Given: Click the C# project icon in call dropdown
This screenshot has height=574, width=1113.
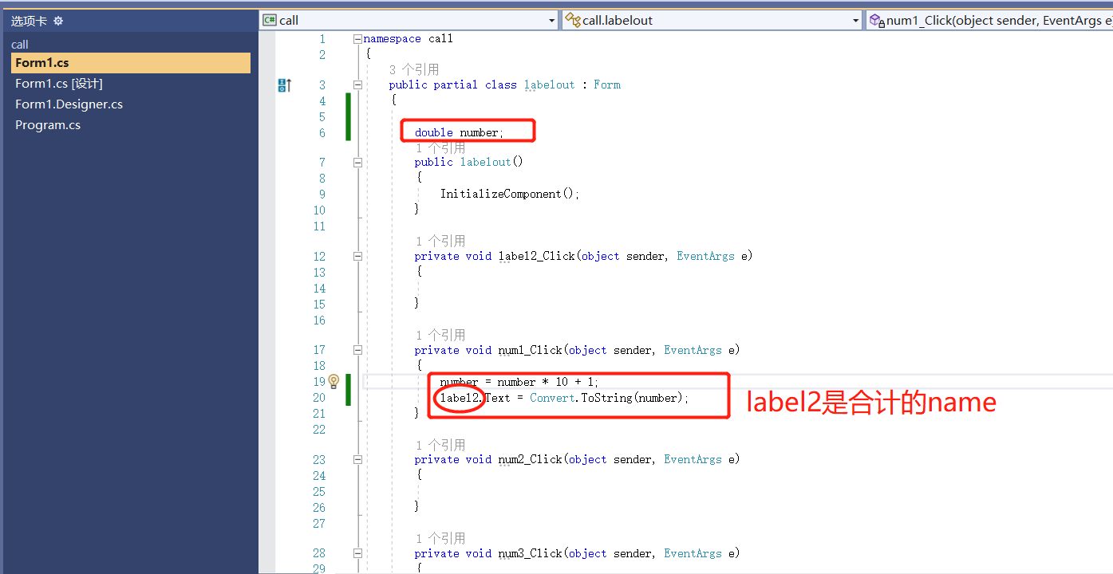Looking at the screenshot, I should 270,20.
